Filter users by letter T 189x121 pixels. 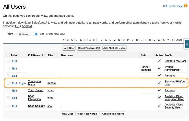point(146,40)
